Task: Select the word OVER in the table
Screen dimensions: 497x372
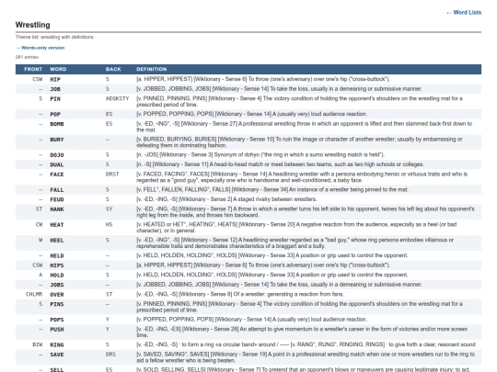Action: [x=57, y=295]
